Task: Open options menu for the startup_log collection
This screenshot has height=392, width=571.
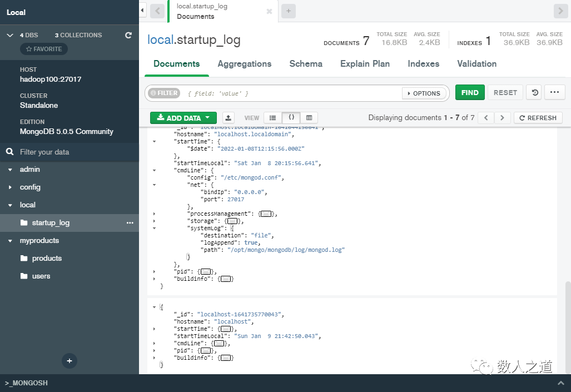Action: coord(130,222)
